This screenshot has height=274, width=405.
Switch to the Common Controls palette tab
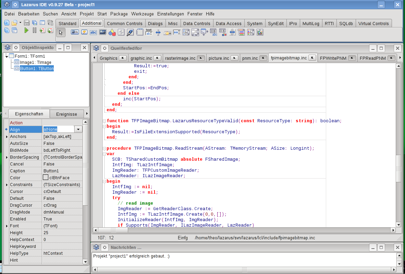point(124,24)
